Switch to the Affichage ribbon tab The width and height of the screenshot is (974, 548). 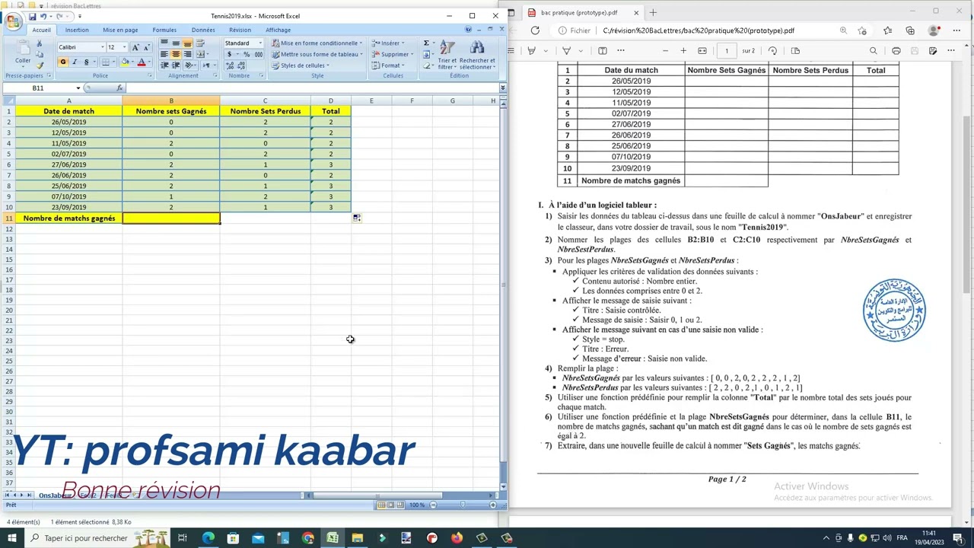(x=278, y=30)
